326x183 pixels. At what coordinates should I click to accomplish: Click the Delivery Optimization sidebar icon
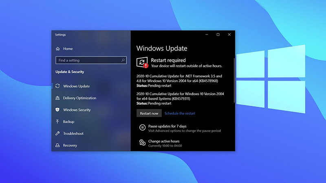(x=57, y=98)
